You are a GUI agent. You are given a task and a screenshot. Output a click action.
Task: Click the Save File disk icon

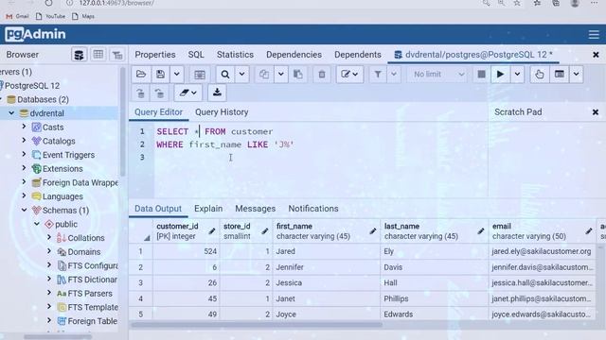point(160,75)
